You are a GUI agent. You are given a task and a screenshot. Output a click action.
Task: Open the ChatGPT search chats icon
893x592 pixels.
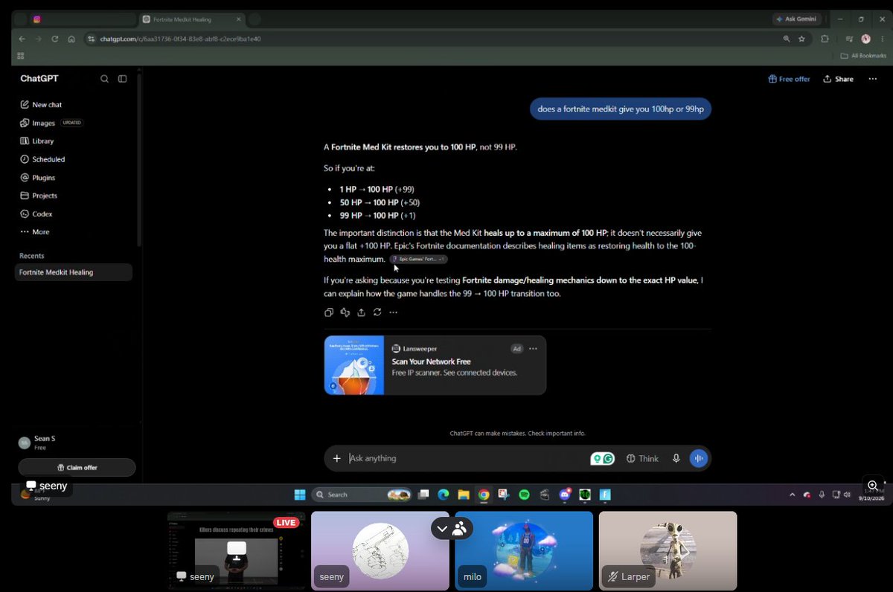click(x=104, y=79)
